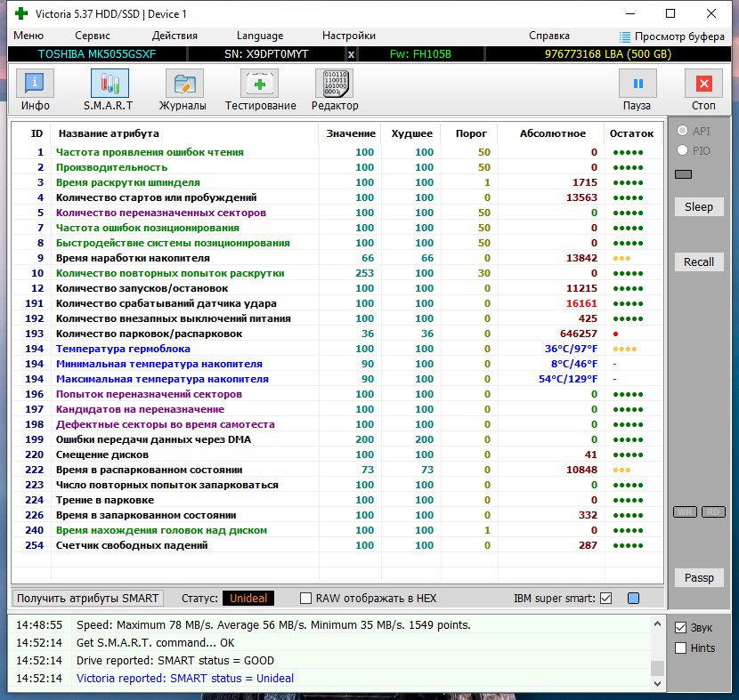Select row Ошибки передачи данных через DMA
Image resolution: width=739 pixels, height=700 pixels.
click(337, 439)
